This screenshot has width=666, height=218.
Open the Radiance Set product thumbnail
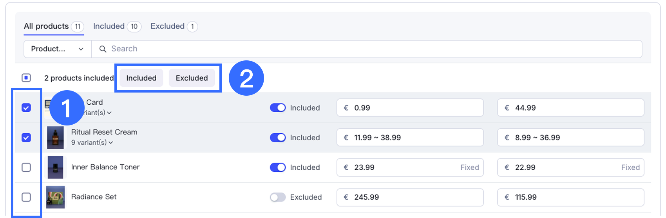coord(55,197)
